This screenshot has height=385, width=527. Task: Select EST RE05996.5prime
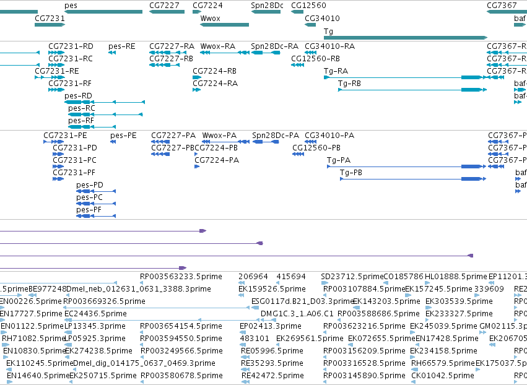point(272,352)
